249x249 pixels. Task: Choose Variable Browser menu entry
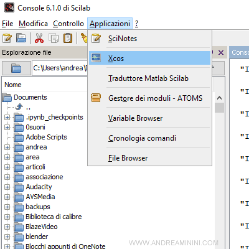tap(149, 118)
